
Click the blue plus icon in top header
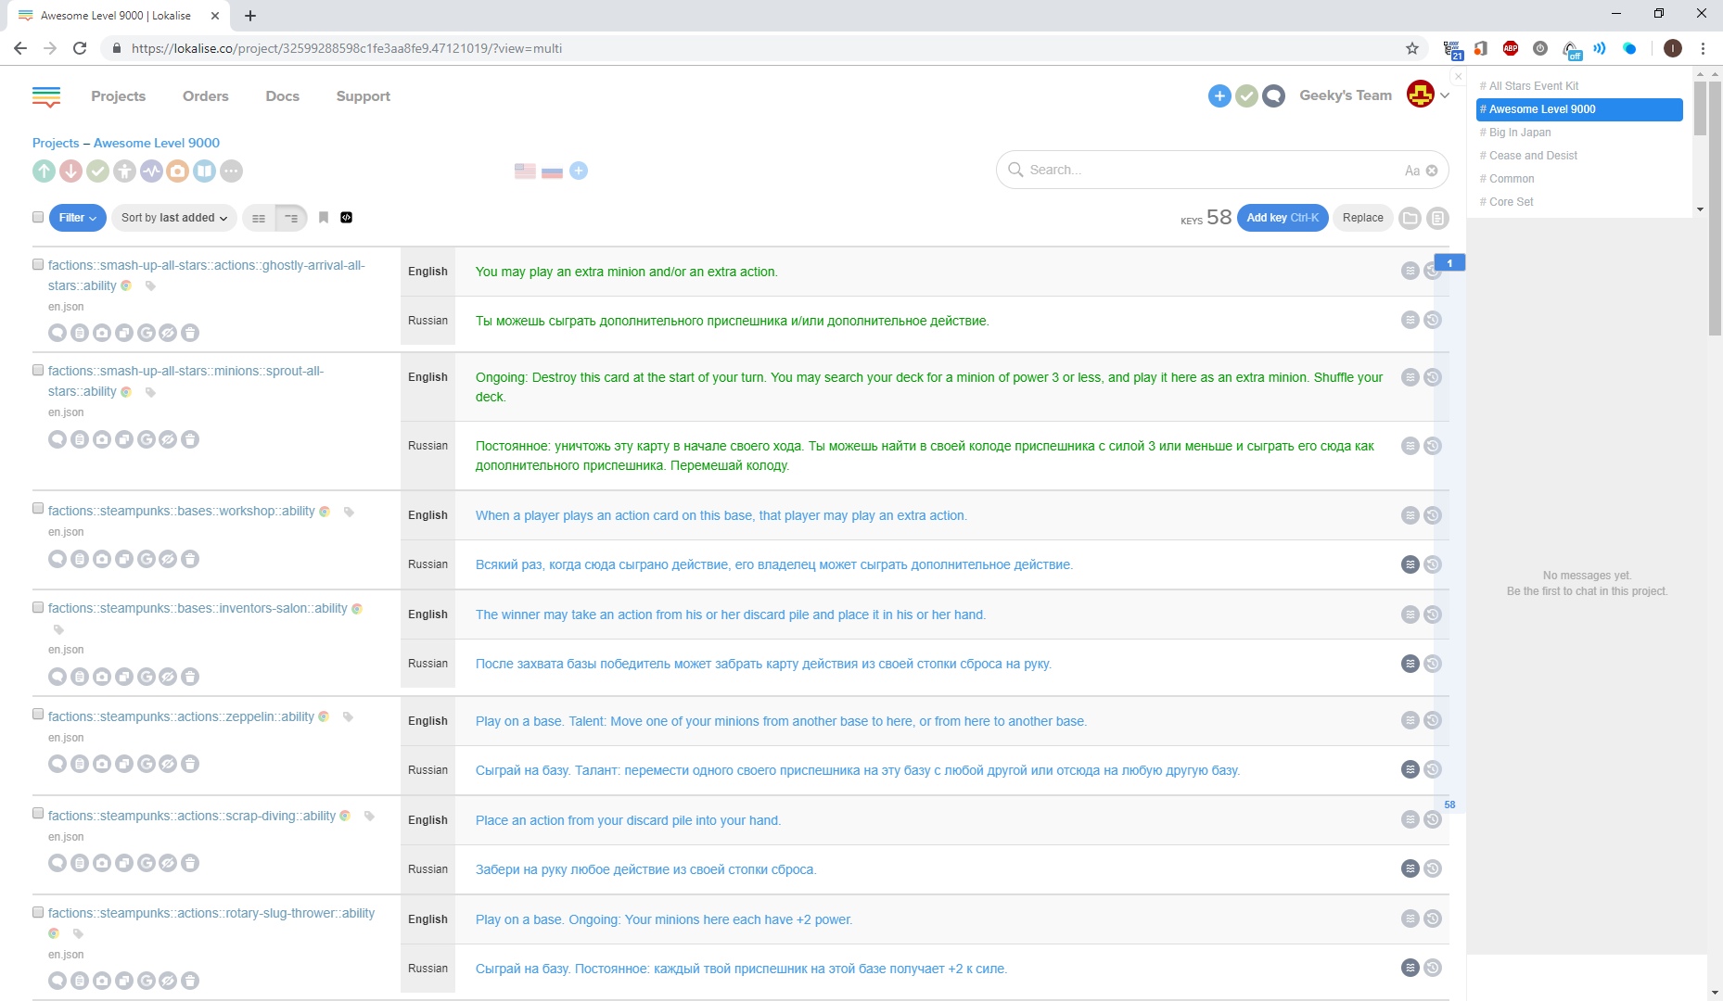(1219, 95)
